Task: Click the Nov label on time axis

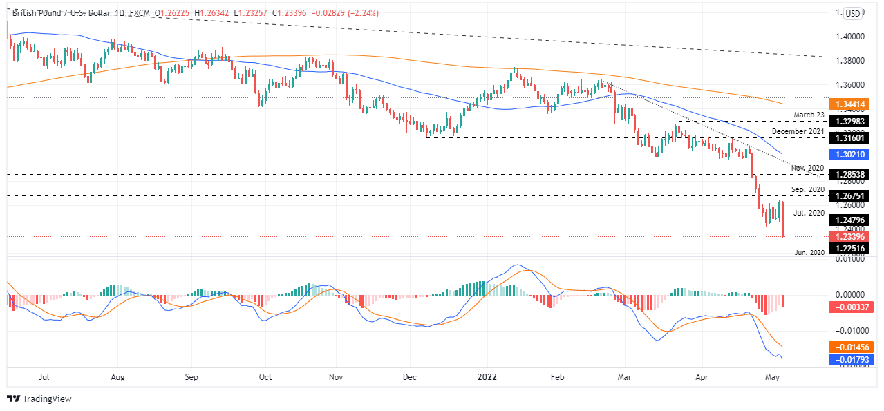Action: (337, 378)
